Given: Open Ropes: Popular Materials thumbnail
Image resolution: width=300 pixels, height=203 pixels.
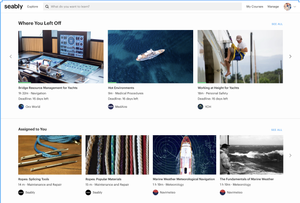Looking at the screenshot, I should (x=117, y=155).
